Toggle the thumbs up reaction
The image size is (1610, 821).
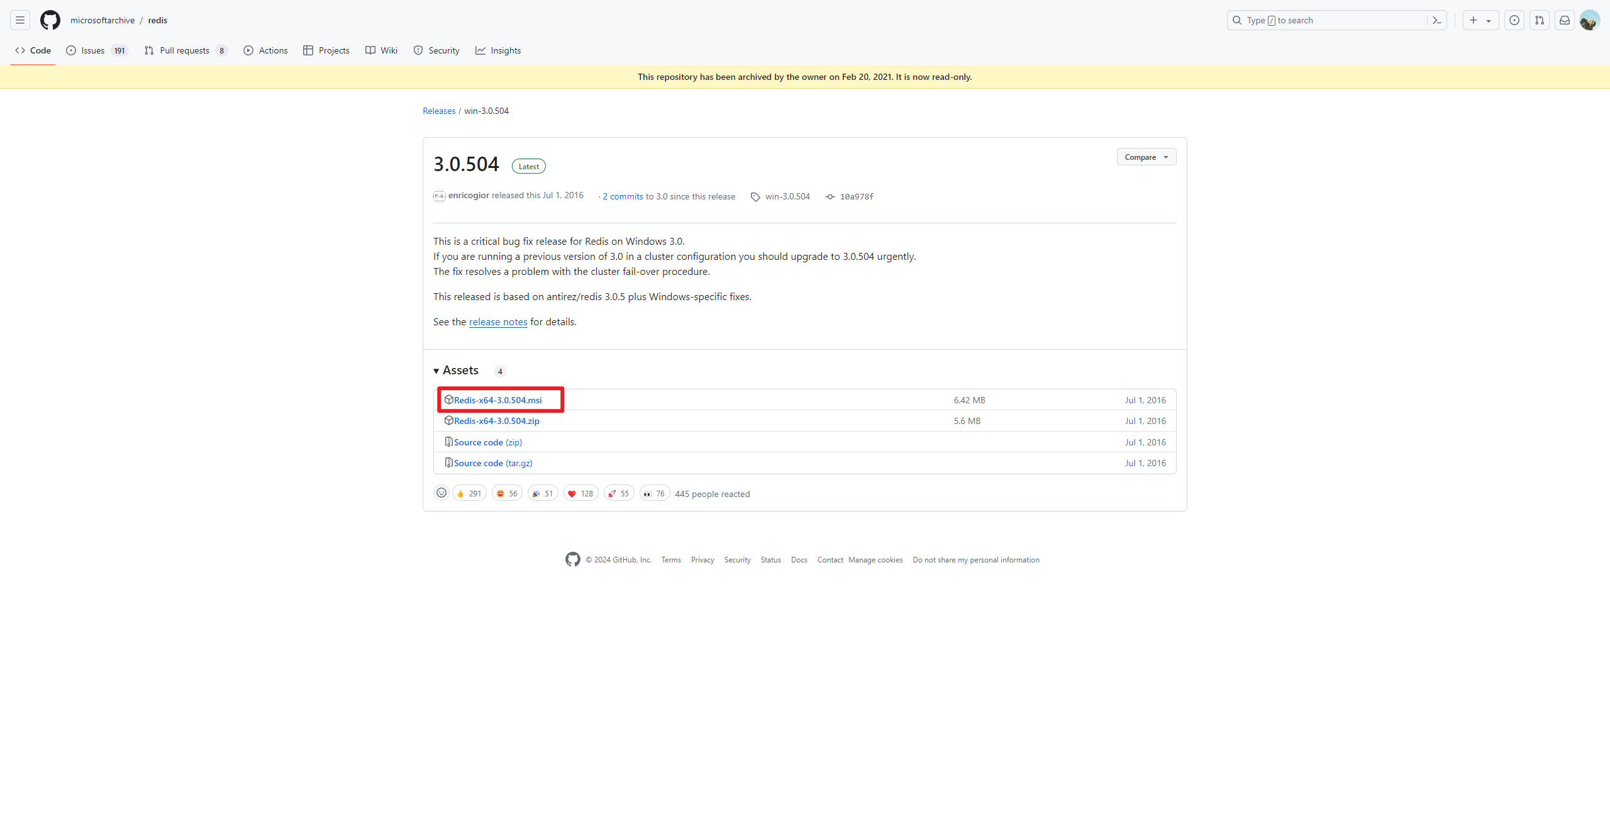tap(469, 493)
